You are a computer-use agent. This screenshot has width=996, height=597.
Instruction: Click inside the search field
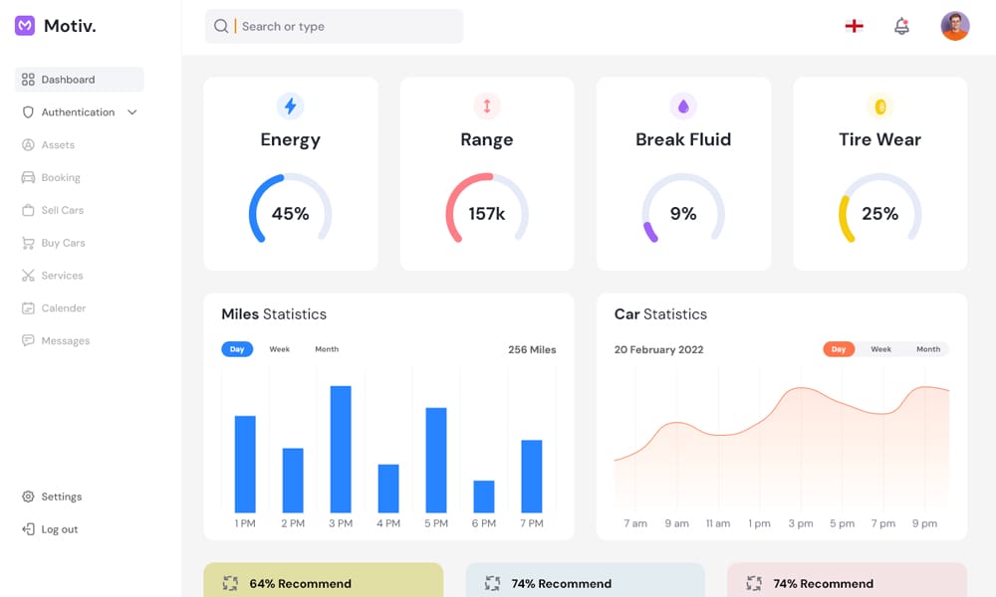pos(334,26)
